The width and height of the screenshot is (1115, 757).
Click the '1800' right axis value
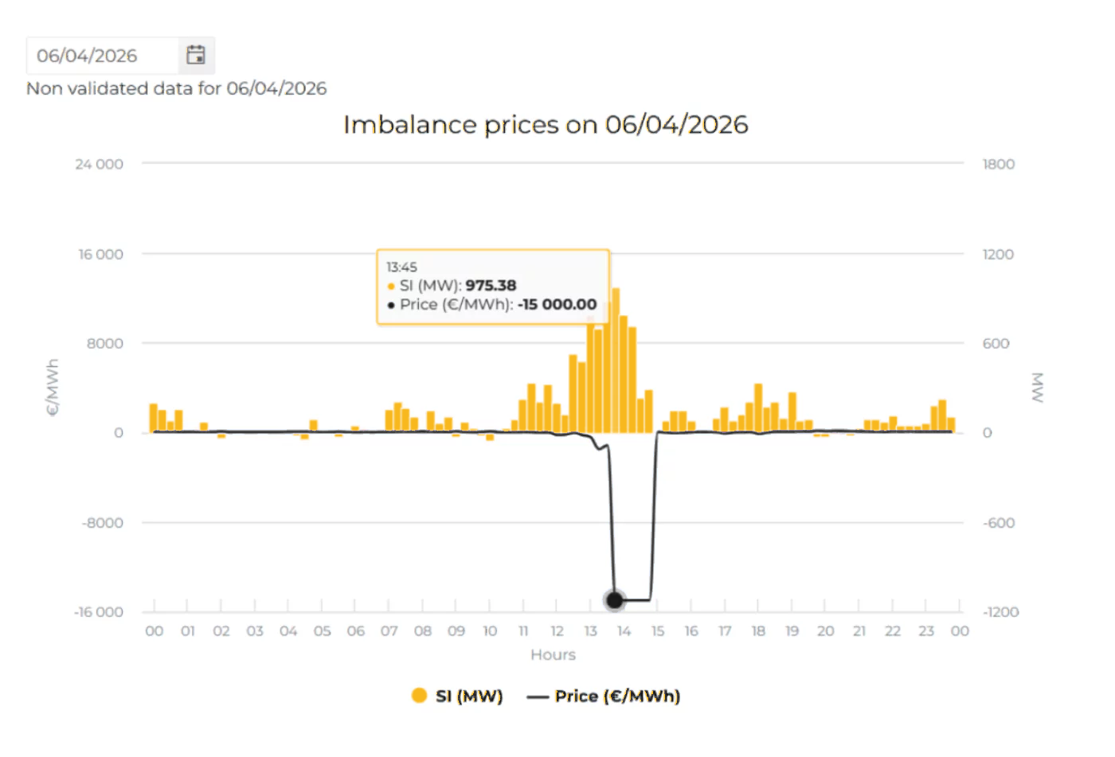point(999,164)
